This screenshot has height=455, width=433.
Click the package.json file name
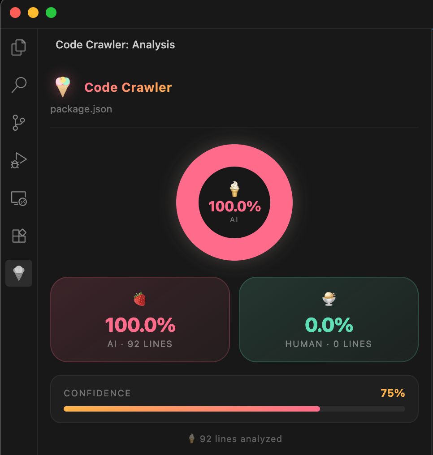[x=81, y=109]
